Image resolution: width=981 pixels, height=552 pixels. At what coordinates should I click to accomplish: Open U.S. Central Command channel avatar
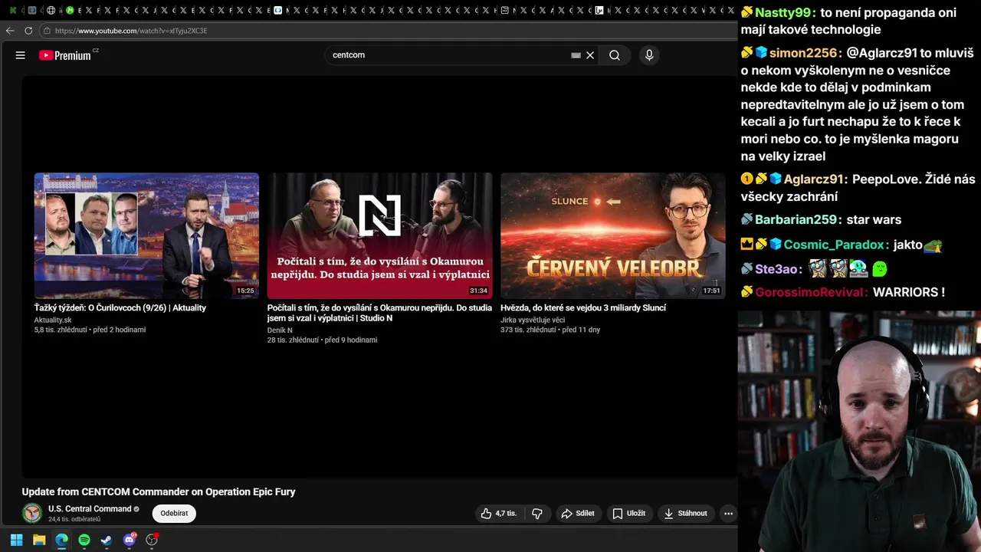(x=32, y=513)
